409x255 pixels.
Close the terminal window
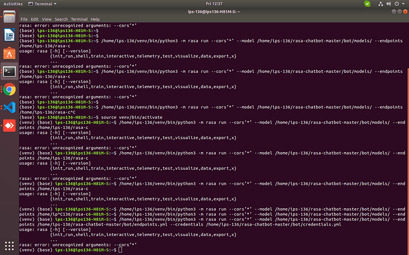(x=405, y=12)
